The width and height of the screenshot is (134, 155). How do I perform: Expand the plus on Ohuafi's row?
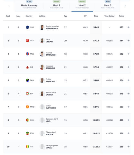coord(129,41)
